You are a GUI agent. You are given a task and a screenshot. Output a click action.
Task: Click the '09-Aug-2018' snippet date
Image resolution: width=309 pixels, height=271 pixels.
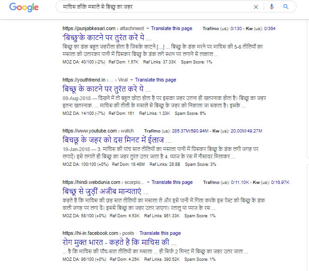click(76, 98)
